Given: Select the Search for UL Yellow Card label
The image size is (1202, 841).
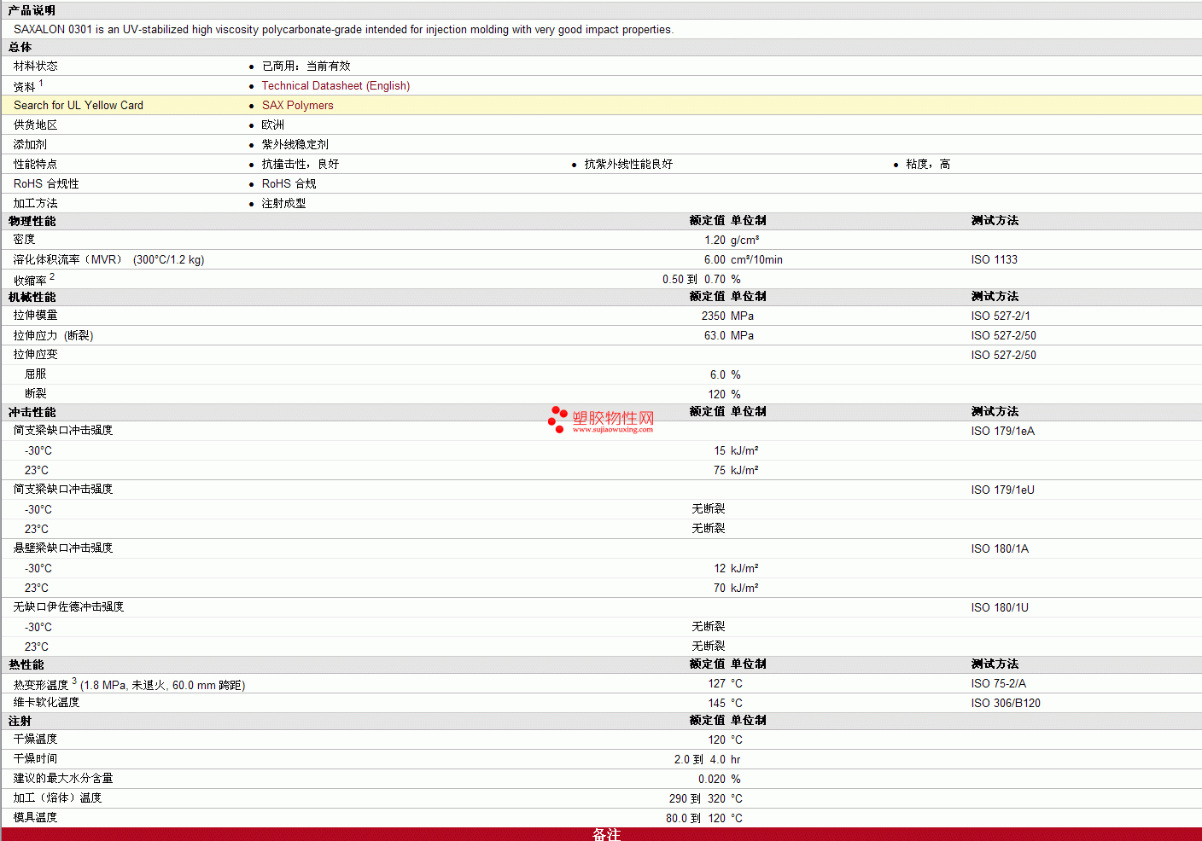Looking at the screenshot, I should (79, 105).
